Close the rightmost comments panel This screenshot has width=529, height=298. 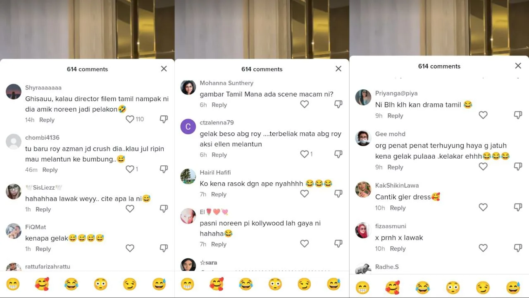[518, 66]
